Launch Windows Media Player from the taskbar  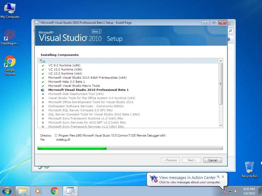(x=38, y=191)
